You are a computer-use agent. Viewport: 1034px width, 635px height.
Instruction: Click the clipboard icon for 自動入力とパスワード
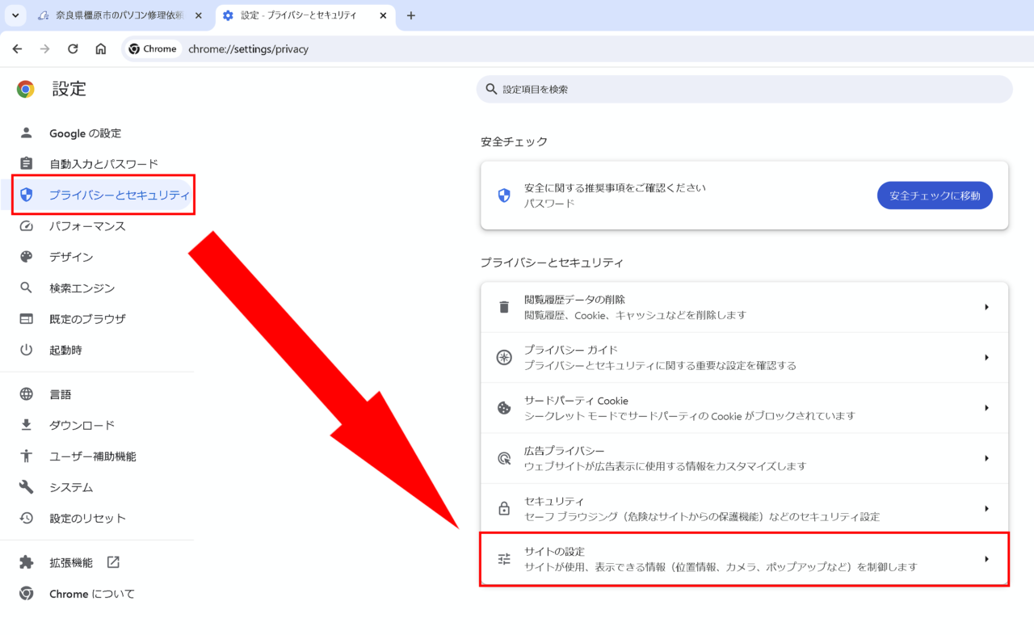click(26, 164)
